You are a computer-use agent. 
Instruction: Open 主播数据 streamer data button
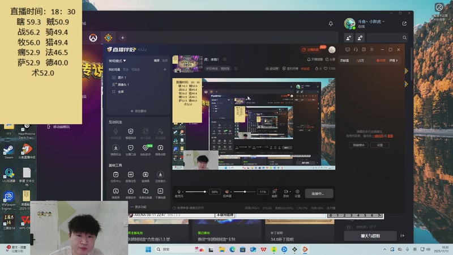[310, 50]
